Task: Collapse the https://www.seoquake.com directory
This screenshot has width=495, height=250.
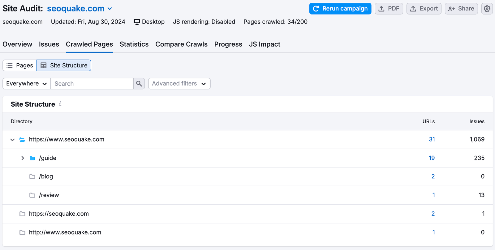Action: (12, 140)
